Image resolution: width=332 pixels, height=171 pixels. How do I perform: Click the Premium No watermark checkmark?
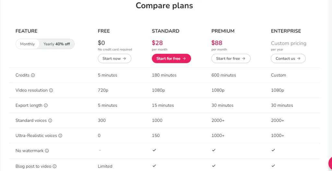[x=213, y=150]
